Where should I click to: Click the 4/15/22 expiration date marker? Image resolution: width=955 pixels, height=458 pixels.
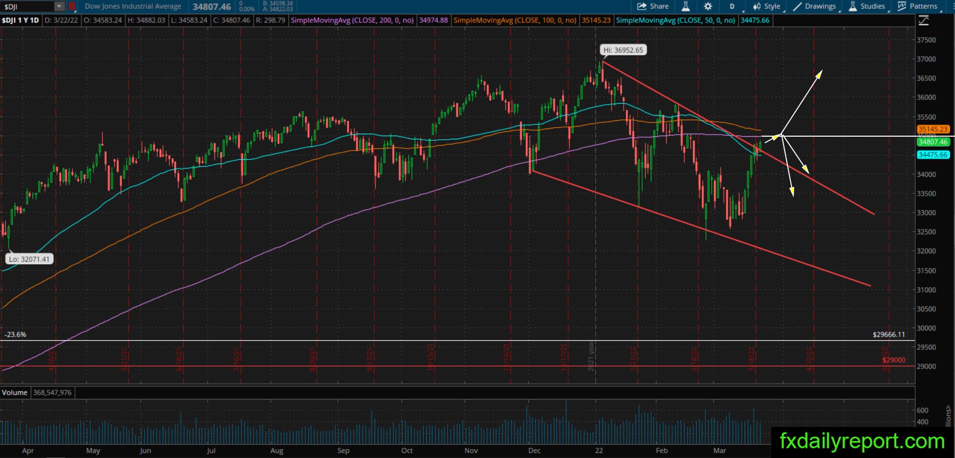809,359
